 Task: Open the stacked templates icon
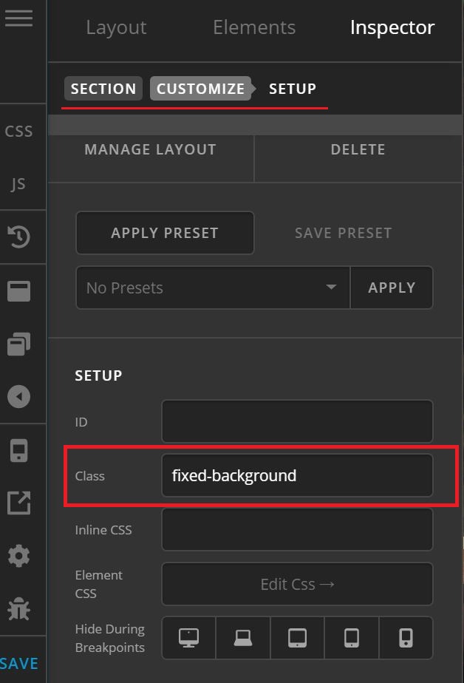click(x=19, y=344)
